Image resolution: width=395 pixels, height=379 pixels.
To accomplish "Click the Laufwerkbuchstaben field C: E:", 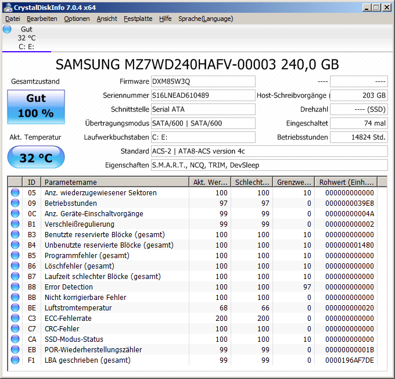I will (203, 137).
